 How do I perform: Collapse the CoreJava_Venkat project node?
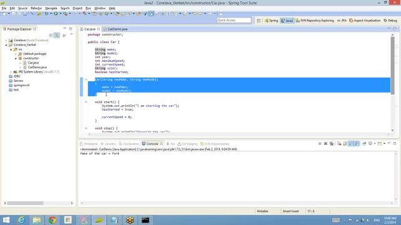pos(6,45)
